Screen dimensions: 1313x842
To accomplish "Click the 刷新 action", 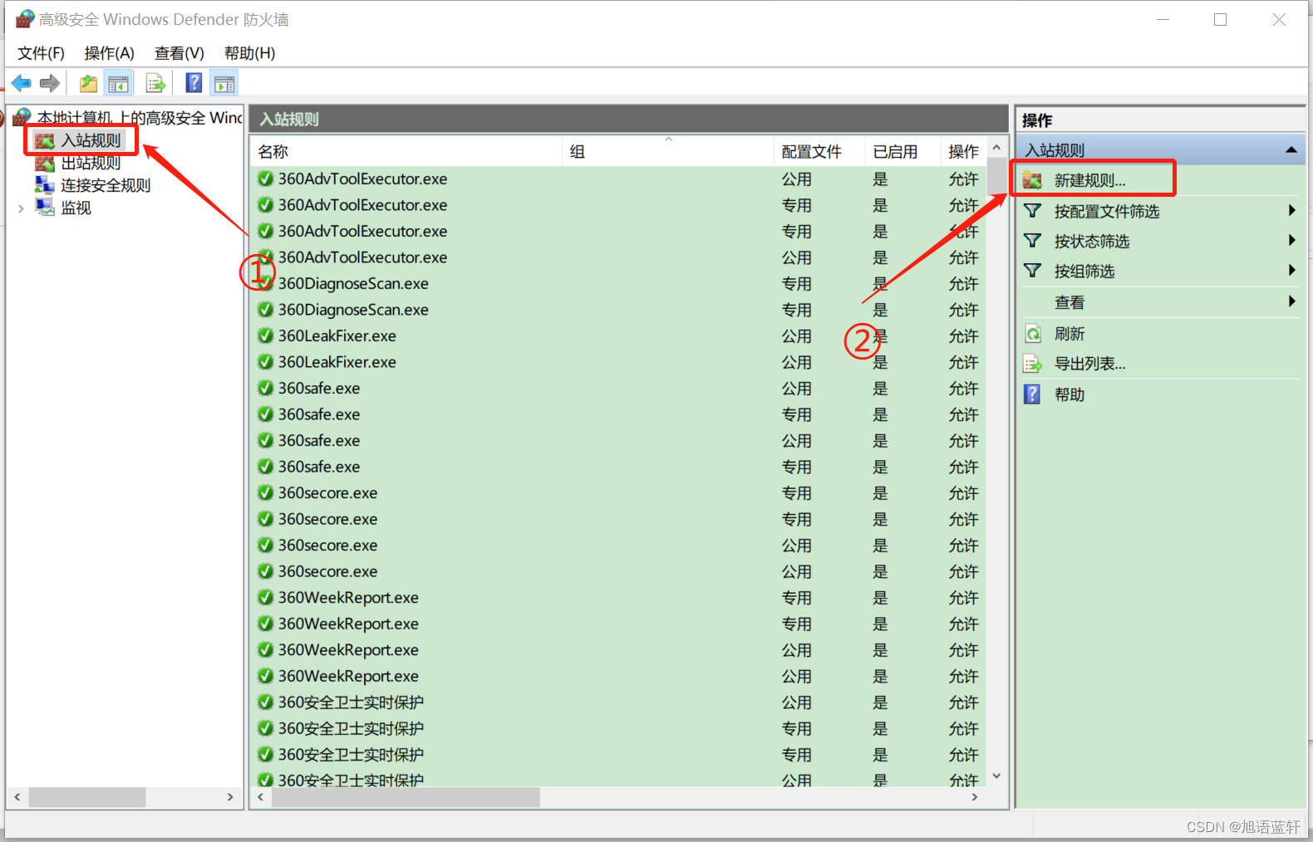I will click(1070, 334).
